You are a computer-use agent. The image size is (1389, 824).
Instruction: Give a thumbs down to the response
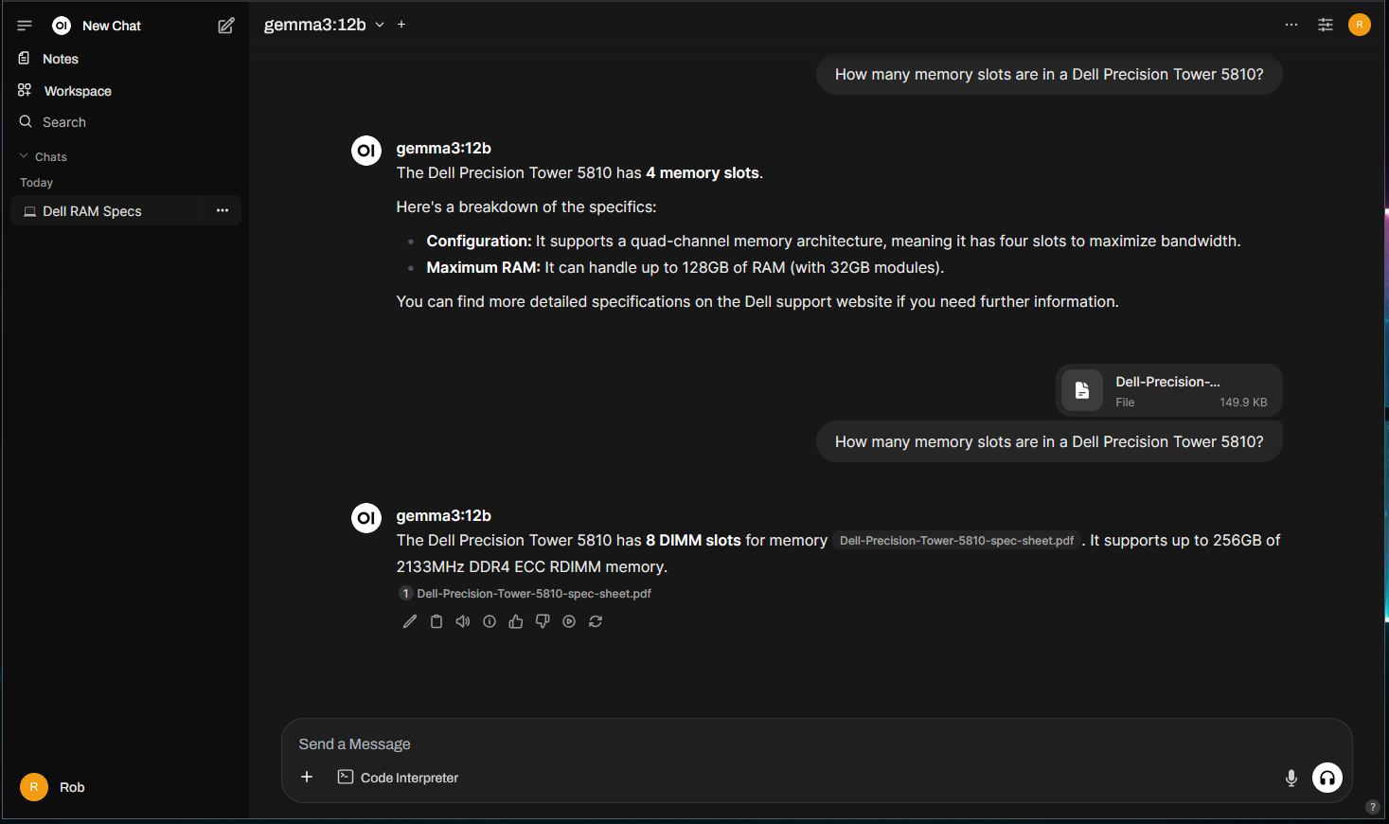(543, 621)
